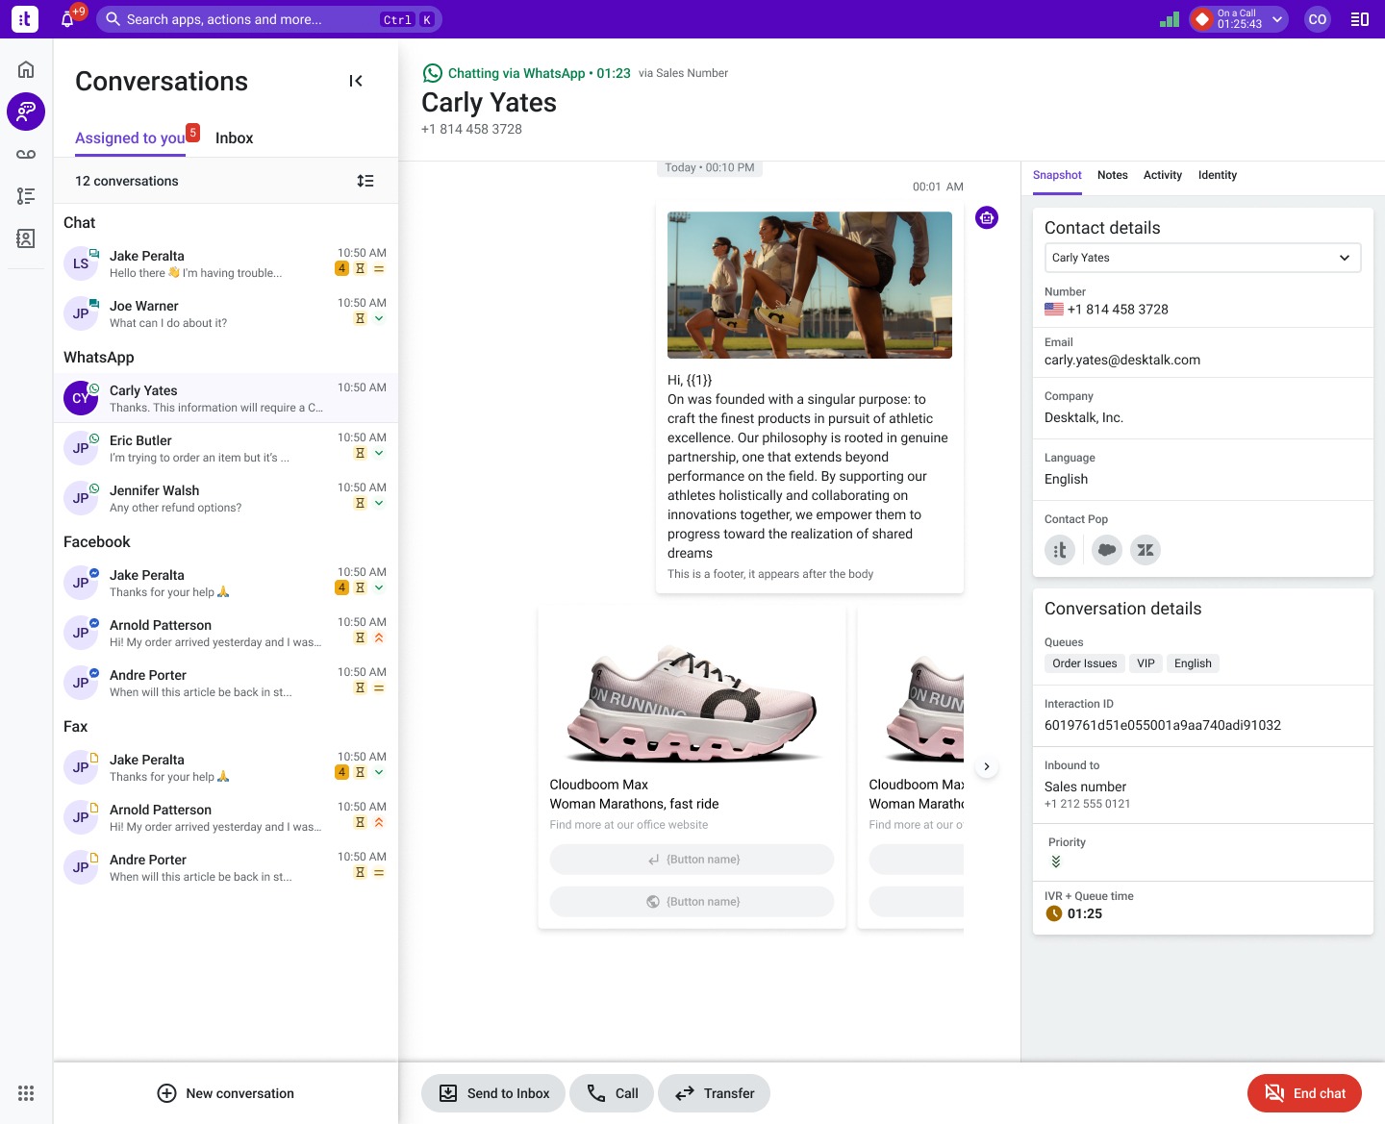Open Jennifer Walsh WhatsApp conversation
Viewport: 1385px width, 1124px height.
(226, 498)
